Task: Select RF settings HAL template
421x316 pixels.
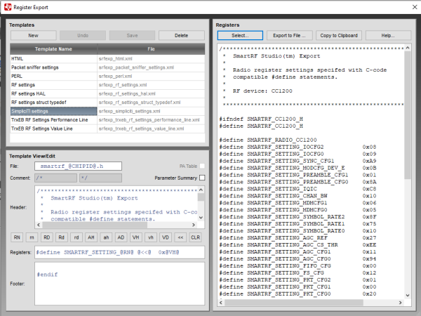Action: point(107,94)
